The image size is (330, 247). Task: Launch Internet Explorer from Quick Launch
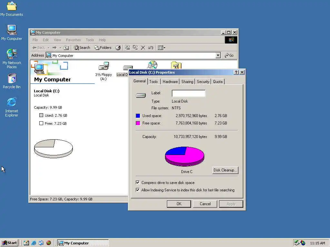[x=34, y=243]
